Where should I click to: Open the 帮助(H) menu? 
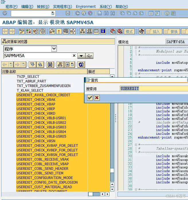point(122,7)
